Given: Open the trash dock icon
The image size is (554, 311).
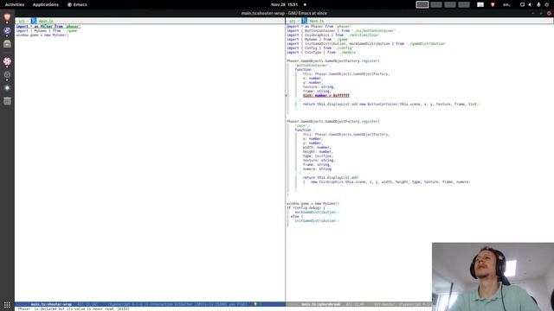Looking at the screenshot, I should tap(7, 101).
